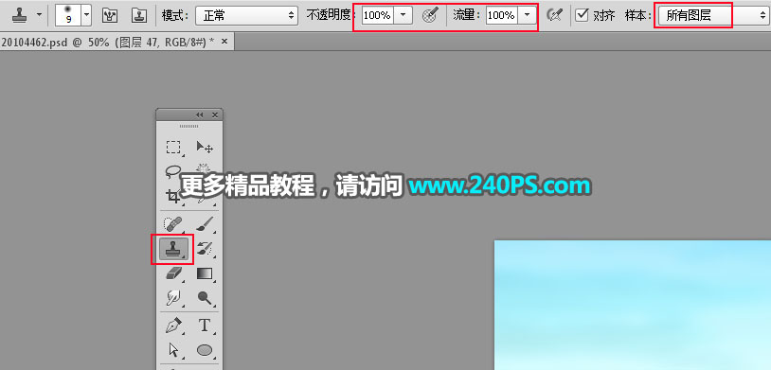771x370 pixels.
Task: Select the Rectangular Marquee tool
Action: (x=173, y=147)
